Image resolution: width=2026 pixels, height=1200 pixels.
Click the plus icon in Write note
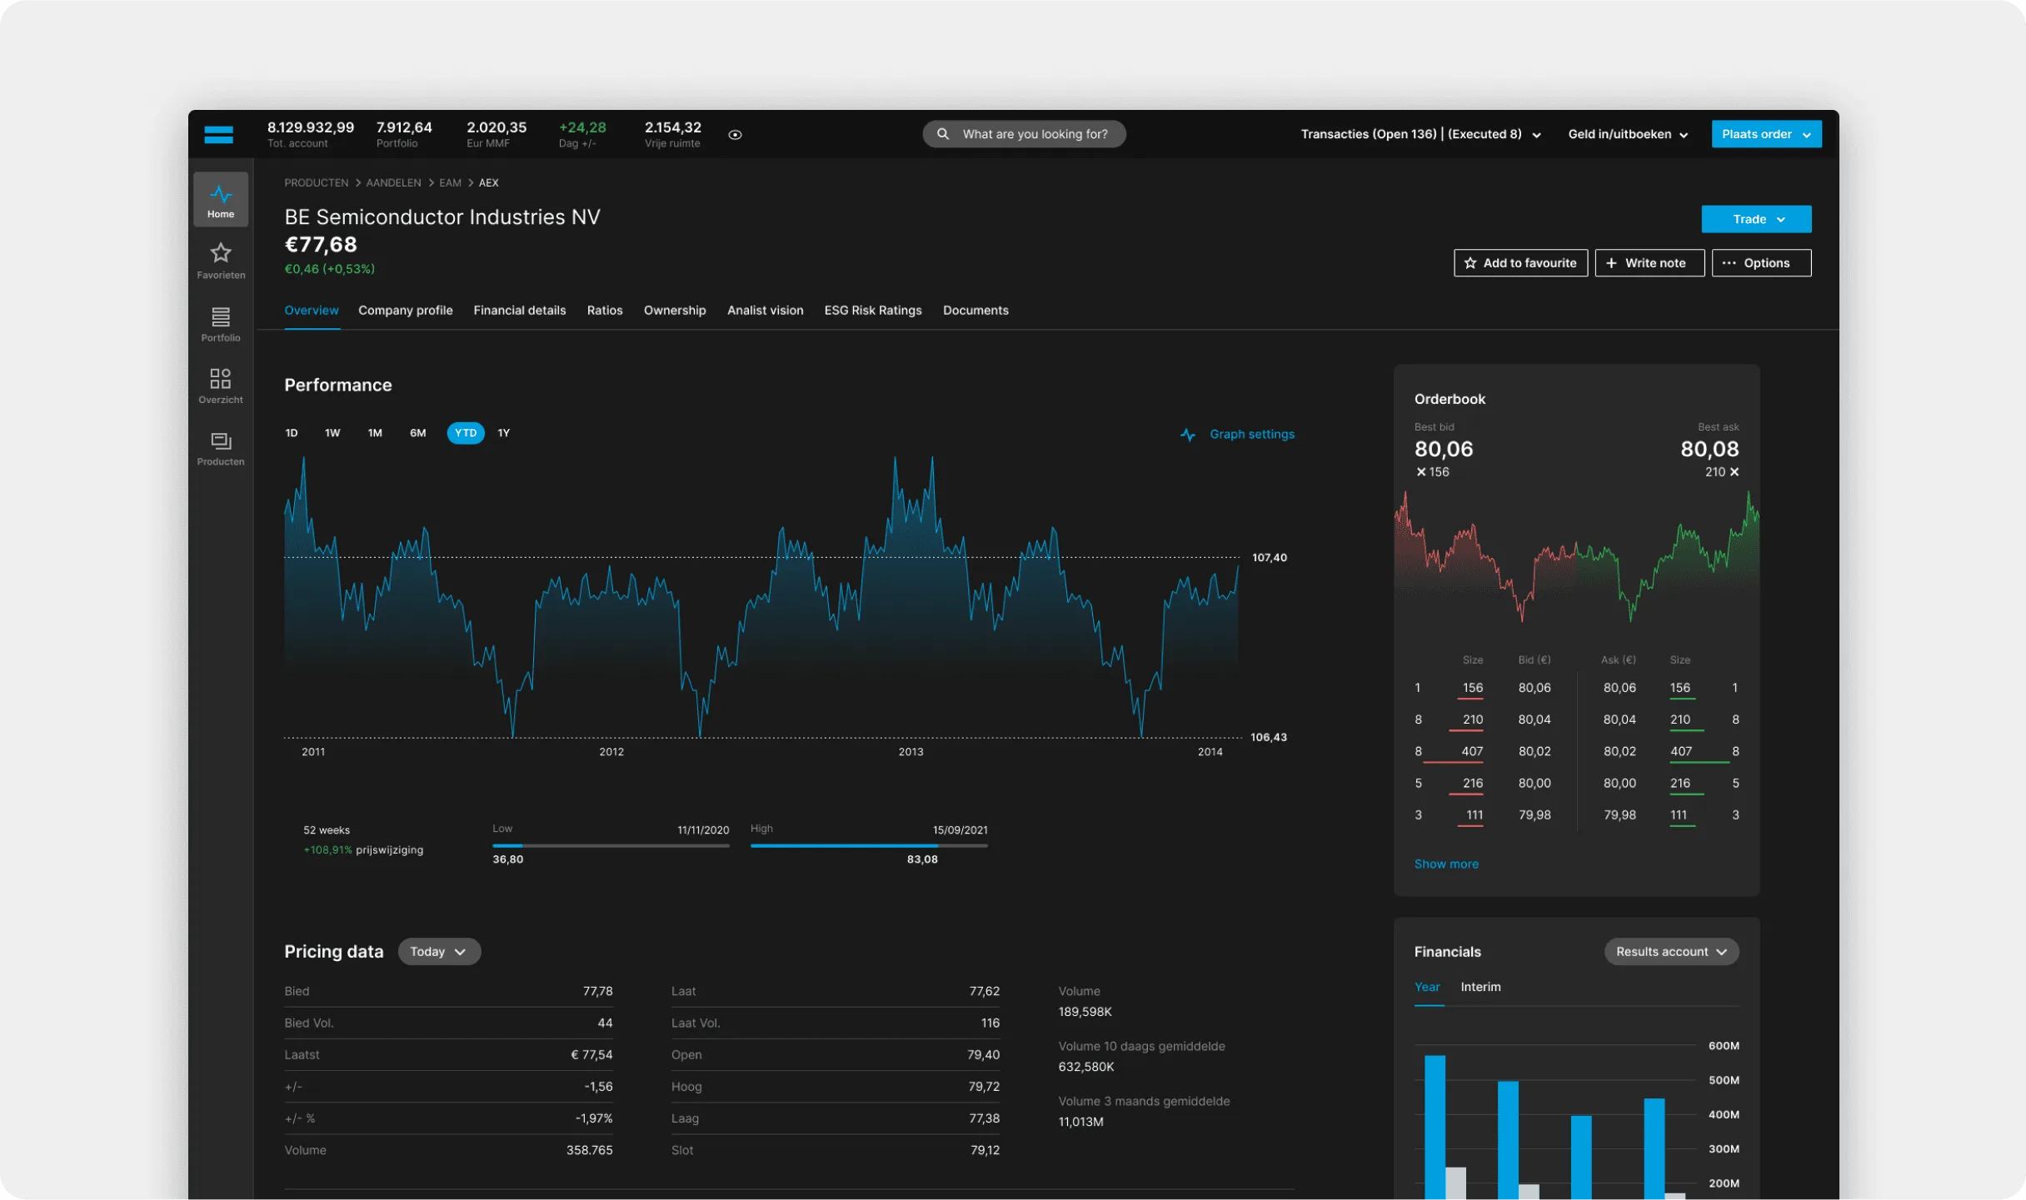1611,263
